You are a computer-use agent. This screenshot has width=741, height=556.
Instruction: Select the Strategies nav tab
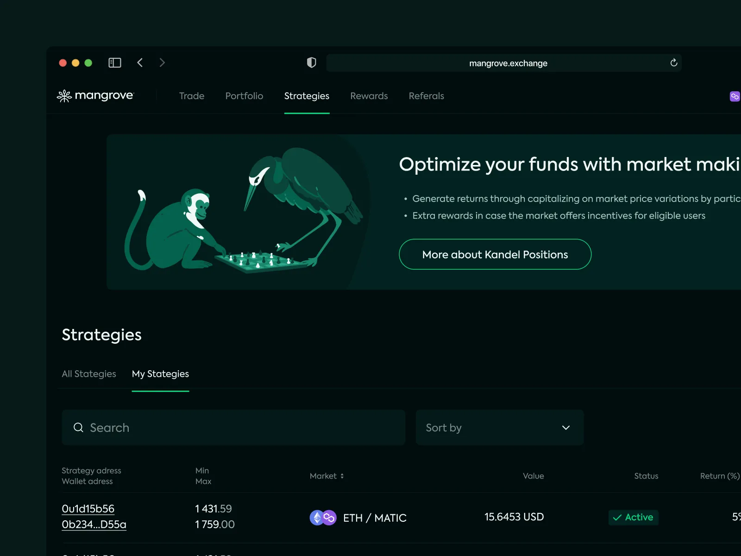tap(307, 96)
